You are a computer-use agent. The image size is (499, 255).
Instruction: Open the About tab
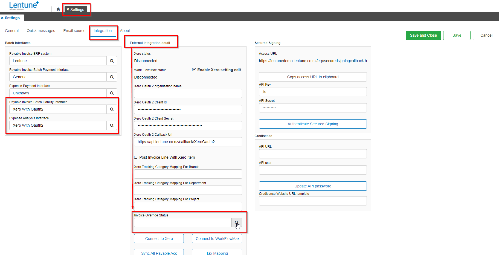[x=125, y=31]
